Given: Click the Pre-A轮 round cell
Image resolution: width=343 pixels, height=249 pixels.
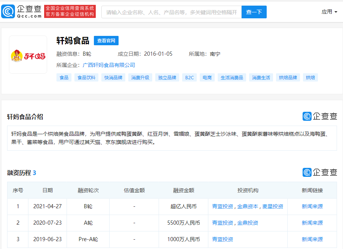Looking at the screenshot, I should pos(88,239).
